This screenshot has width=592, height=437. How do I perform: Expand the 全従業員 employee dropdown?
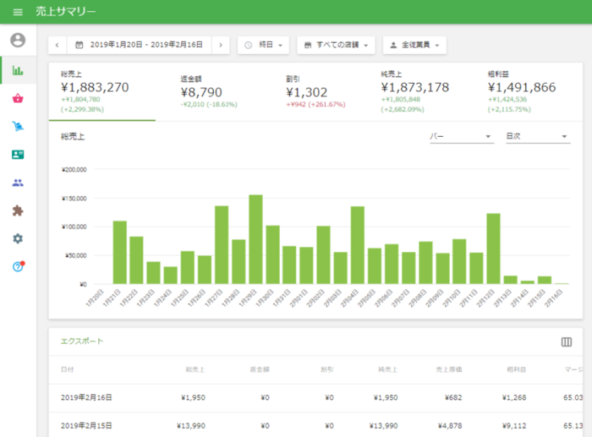click(414, 44)
